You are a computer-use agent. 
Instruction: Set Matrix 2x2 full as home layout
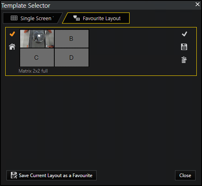click(x=12, y=47)
